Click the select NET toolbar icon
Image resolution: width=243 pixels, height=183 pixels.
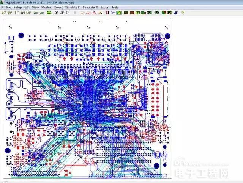coord(83,13)
